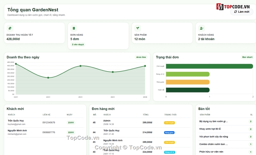
Task: Click the coins icon on revenue card
Action: click(x=10, y=28)
